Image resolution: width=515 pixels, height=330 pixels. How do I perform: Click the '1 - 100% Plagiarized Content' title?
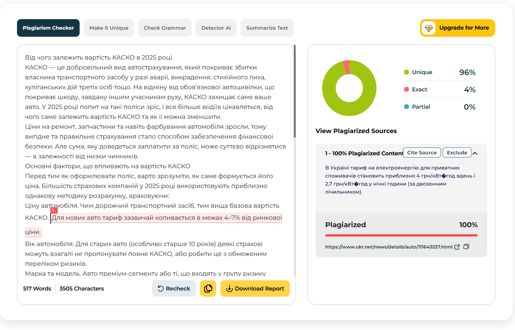[364, 153]
